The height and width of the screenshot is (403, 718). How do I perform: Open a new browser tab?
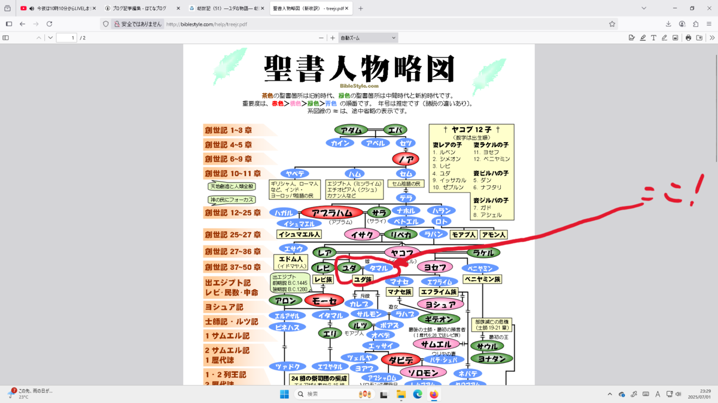pyautogui.click(x=360, y=8)
